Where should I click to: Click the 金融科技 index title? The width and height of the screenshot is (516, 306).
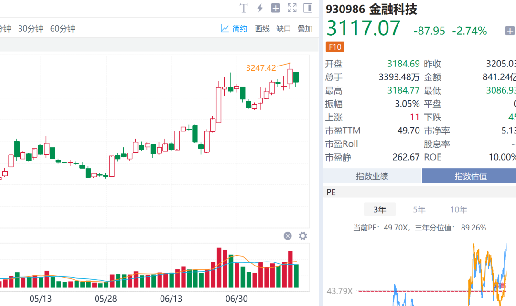393,9
